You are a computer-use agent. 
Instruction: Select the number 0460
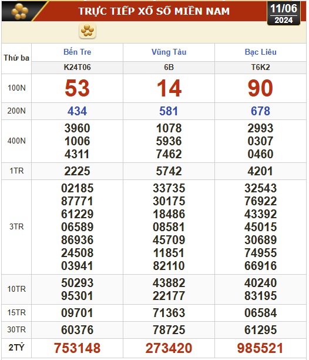pyautogui.click(x=260, y=154)
